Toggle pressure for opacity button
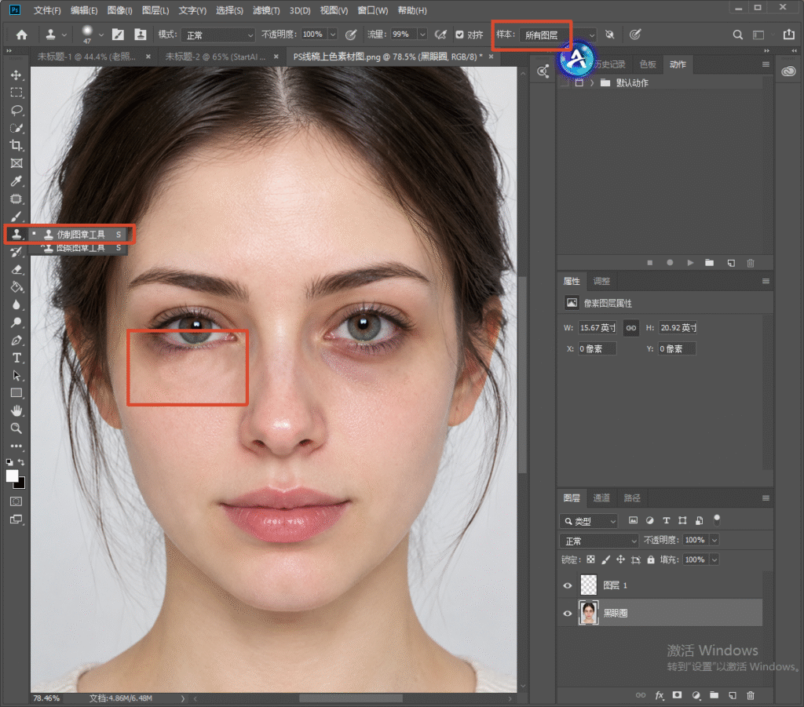The image size is (804, 707). coord(351,35)
